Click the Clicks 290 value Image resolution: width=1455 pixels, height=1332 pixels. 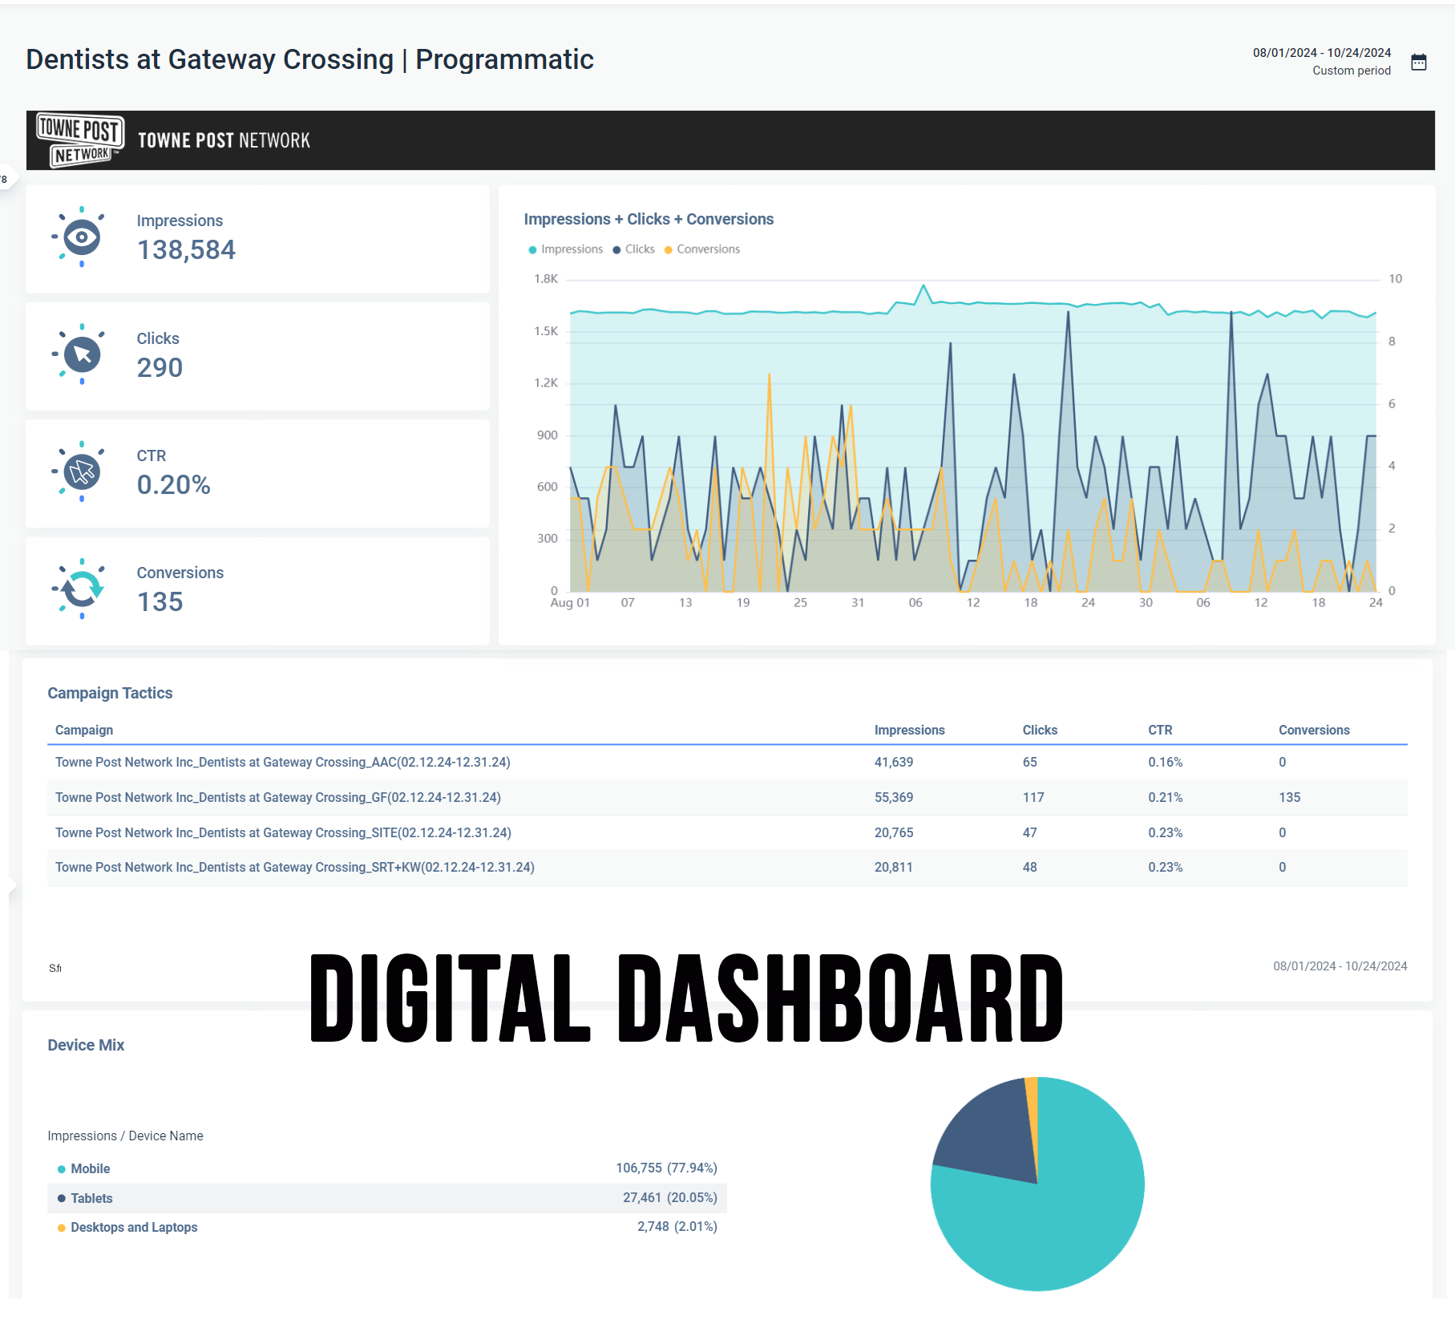pos(160,367)
